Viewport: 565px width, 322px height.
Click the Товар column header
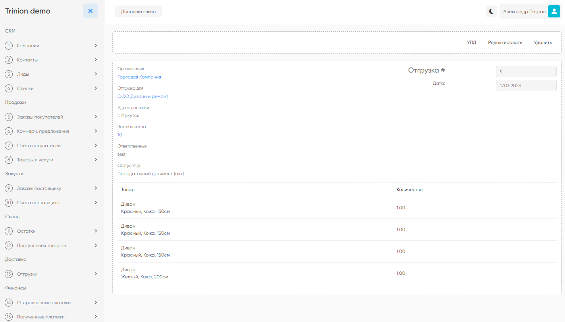click(128, 190)
